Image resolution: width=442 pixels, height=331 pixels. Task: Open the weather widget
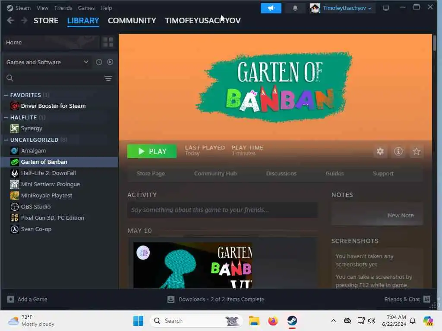31,321
